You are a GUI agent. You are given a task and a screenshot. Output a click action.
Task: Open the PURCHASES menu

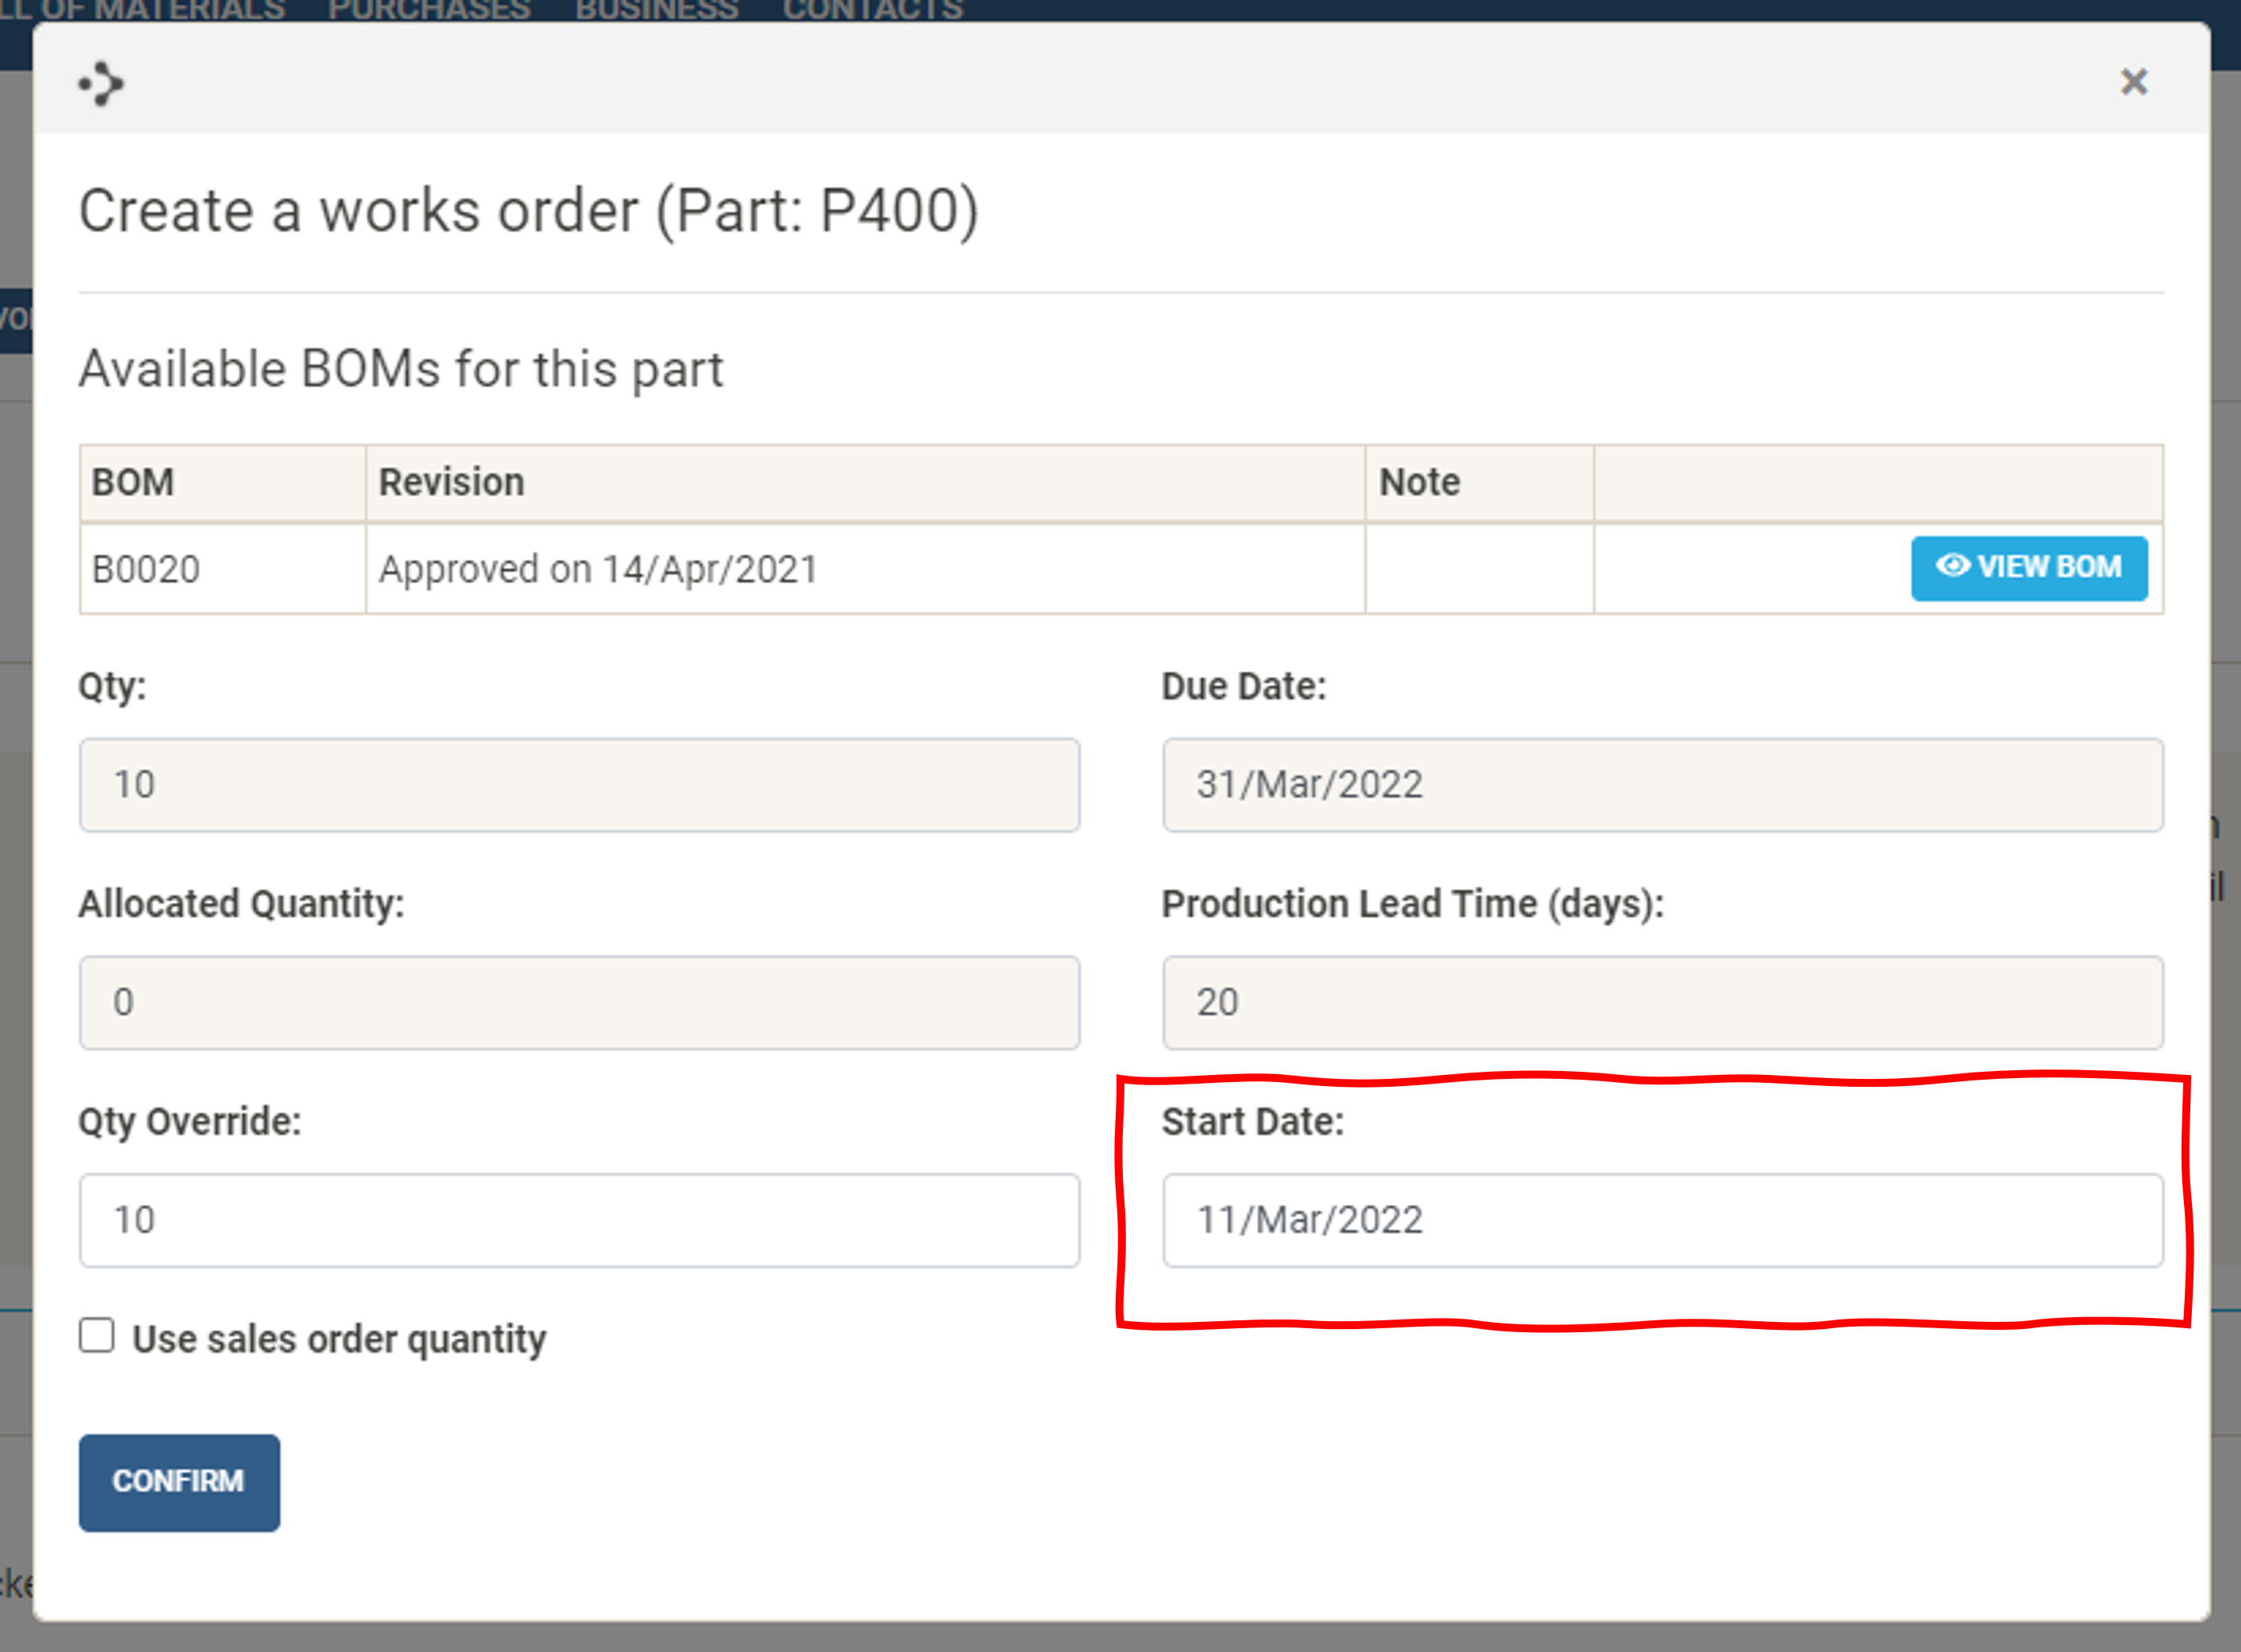click(x=429, y=10)
